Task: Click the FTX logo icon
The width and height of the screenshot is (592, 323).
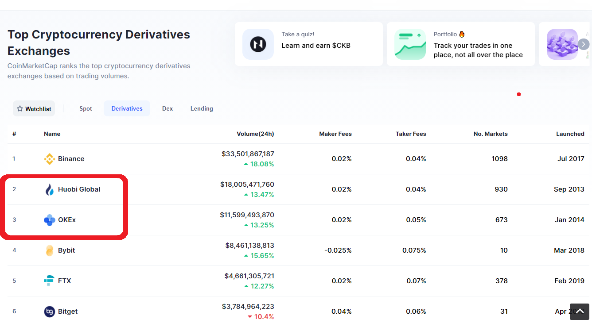Action: (50, 281)
